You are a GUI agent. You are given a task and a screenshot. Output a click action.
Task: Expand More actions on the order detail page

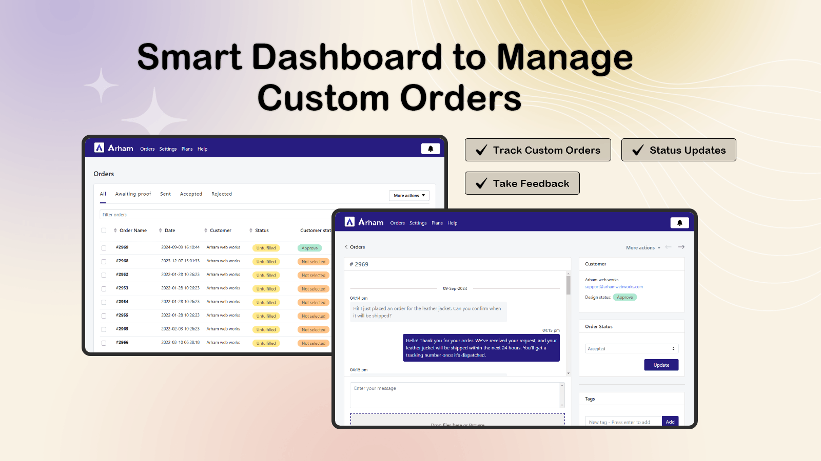tap(642, 247)
